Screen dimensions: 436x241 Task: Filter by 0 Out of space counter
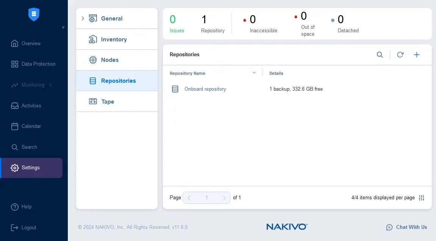click(x=305, y=24)
